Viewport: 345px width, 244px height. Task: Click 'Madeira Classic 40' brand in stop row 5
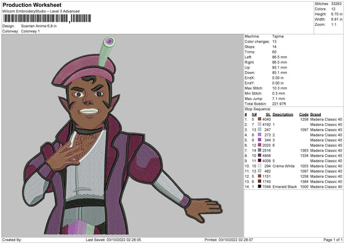(x=326, y=140)
